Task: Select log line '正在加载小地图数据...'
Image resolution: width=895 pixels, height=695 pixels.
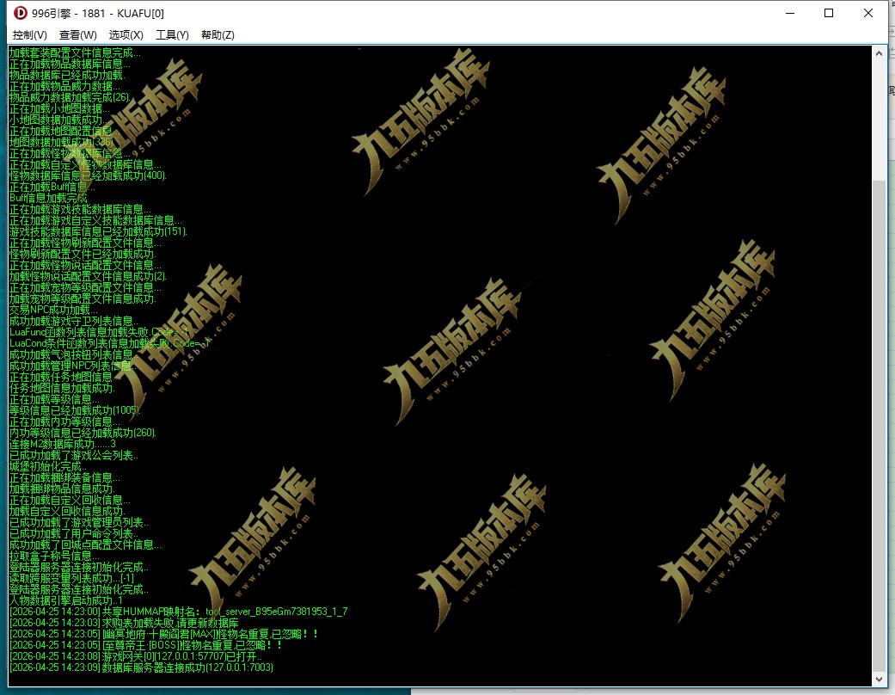Action: tap(59, 108)
